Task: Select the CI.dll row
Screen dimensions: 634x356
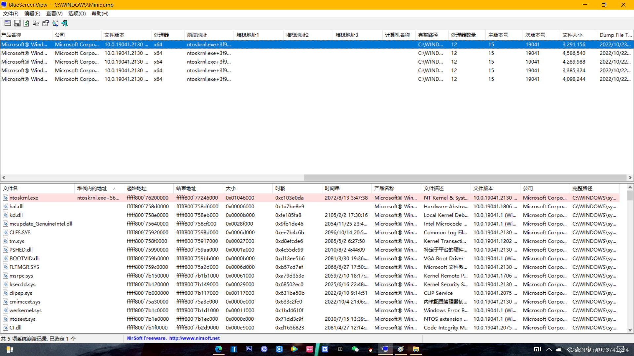Action: click(x=309, y=328)
